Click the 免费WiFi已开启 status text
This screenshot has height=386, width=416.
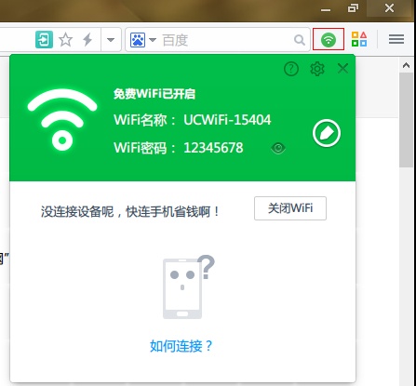[154, 93]
